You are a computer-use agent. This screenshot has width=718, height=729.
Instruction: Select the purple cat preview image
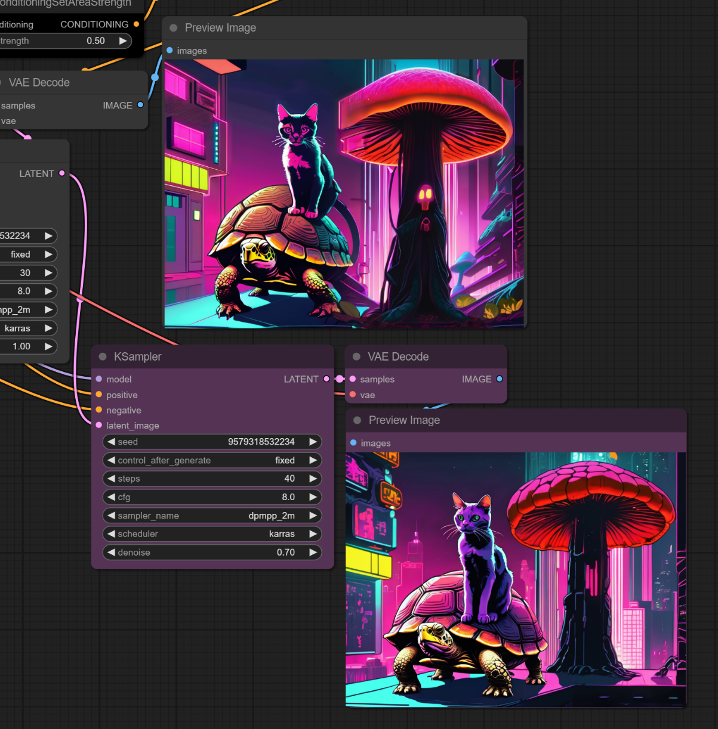pos(515,579)
